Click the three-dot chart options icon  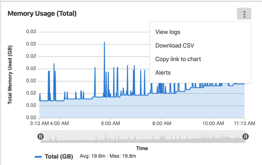pos(244,14)
